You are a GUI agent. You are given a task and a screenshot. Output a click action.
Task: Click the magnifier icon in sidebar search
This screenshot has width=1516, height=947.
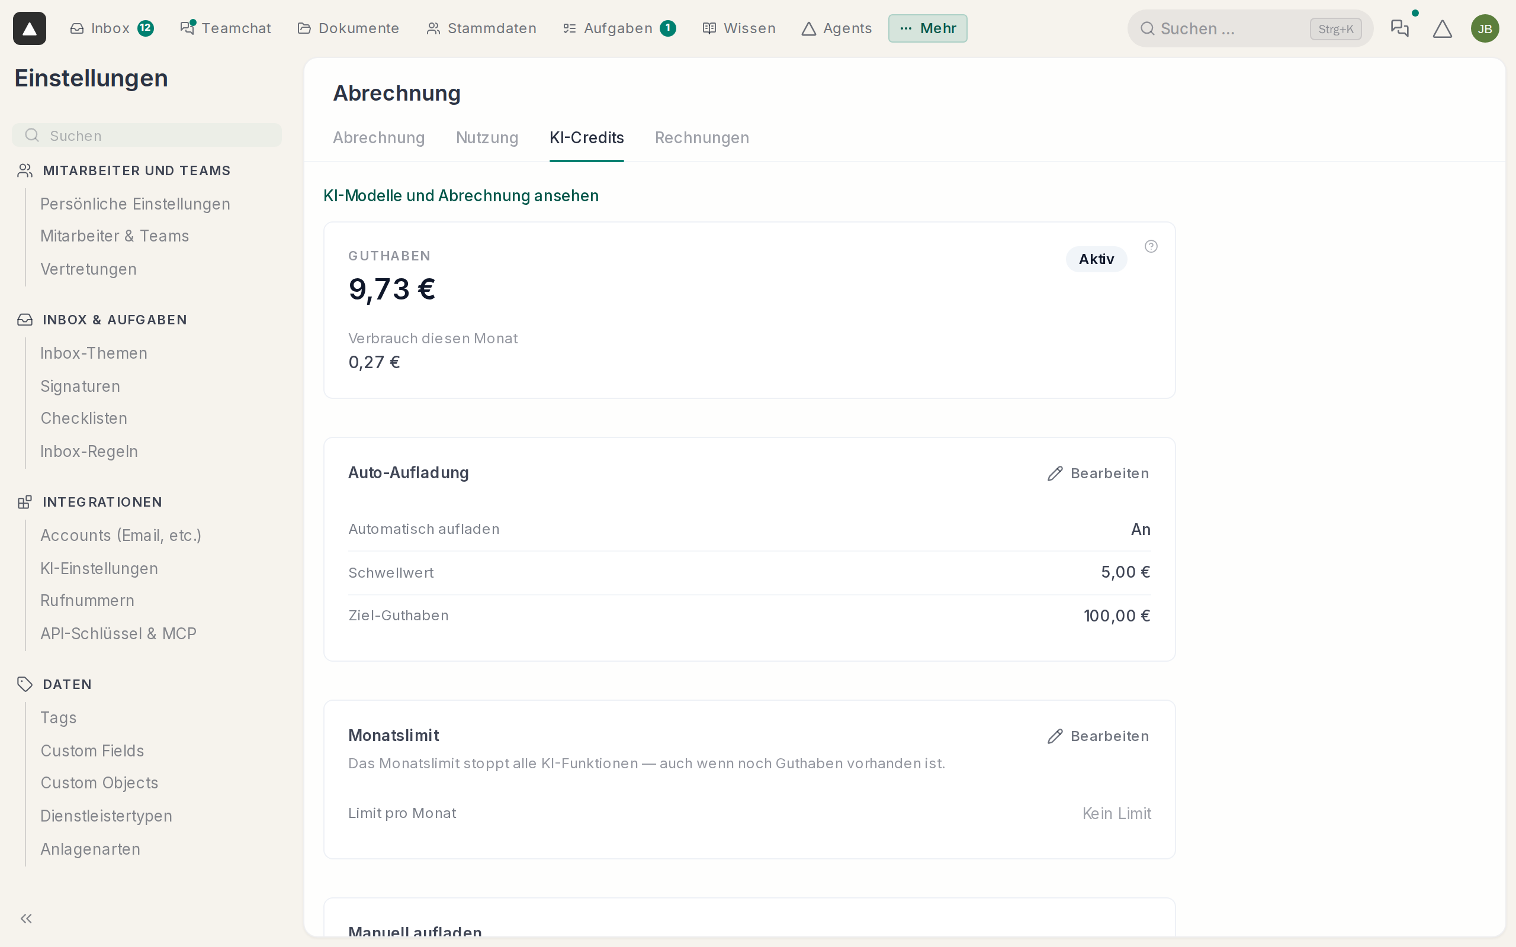click(x=32, y=136)
